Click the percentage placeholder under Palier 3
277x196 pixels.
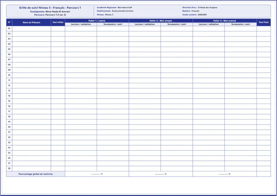pos(225,174)
